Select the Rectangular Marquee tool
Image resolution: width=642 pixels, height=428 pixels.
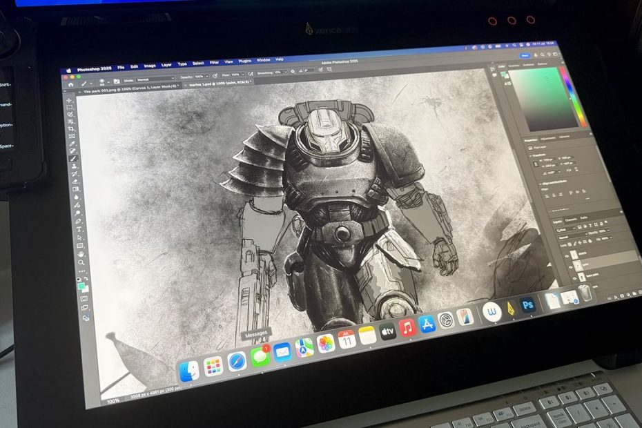[70, 107]
